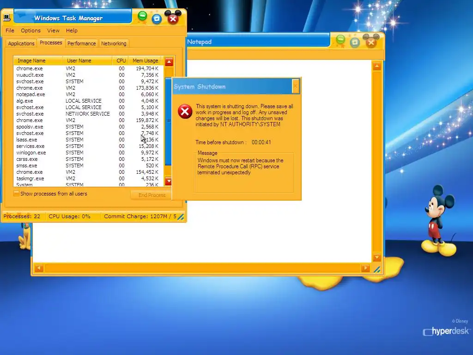Sort processes by CPU column
Screen dimensions: 473x355
(121, 61)
